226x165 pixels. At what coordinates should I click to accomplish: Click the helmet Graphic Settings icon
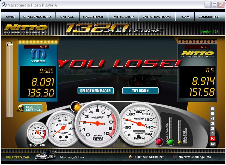tap(21, 108)
